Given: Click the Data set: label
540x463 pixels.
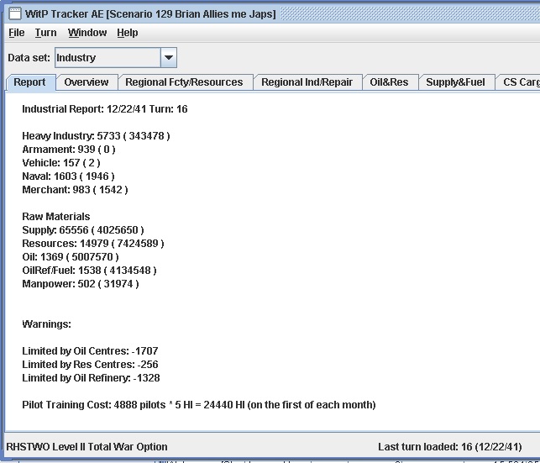Looking at the screenshot, I should coord(29,57).
